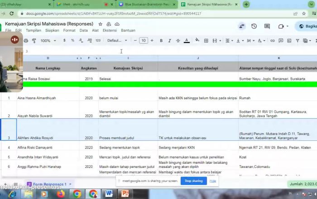Click the font size input field
Image resolution: width=317 pixels, height=199 pixels.
[143, 41]
